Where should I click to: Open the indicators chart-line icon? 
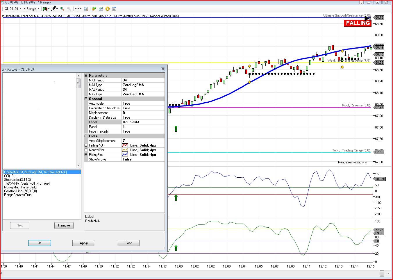[101, 9]
